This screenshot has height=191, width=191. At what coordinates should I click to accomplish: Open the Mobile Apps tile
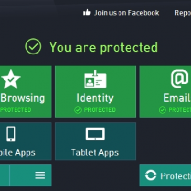click(x=26, y=141)
